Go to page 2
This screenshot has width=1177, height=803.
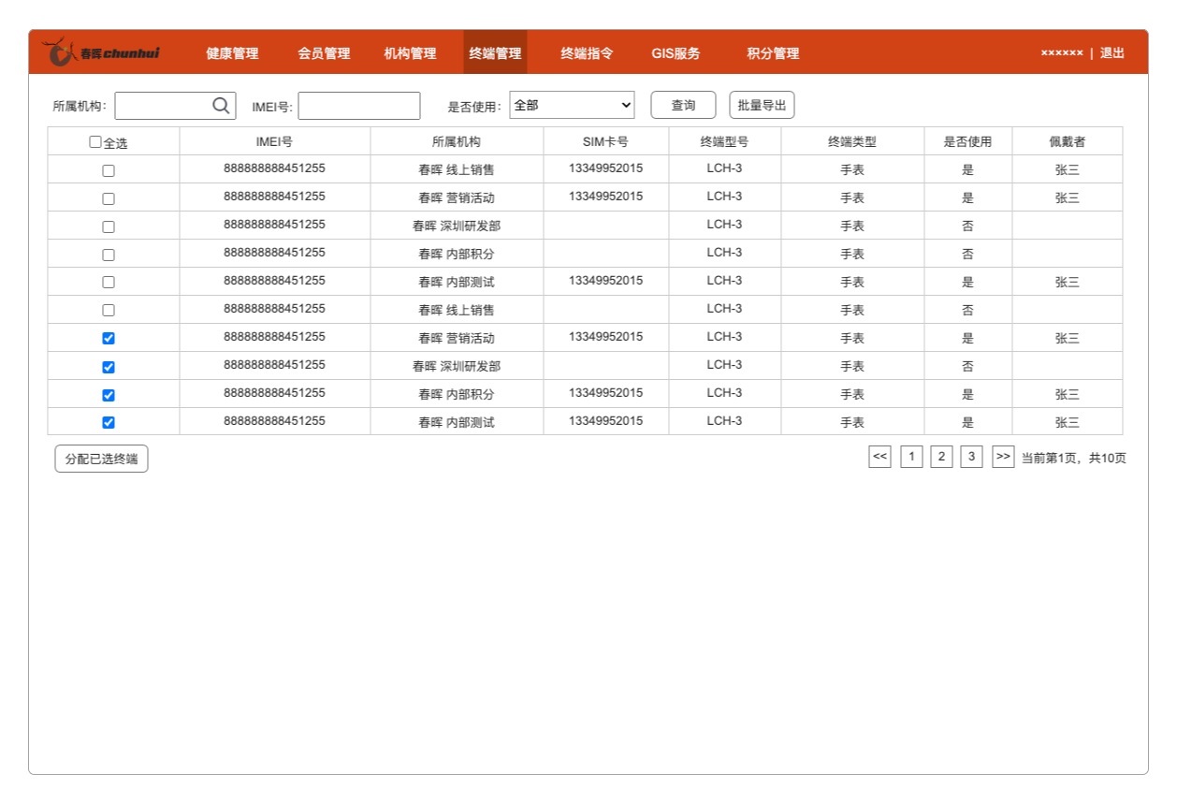coord(941,457)
